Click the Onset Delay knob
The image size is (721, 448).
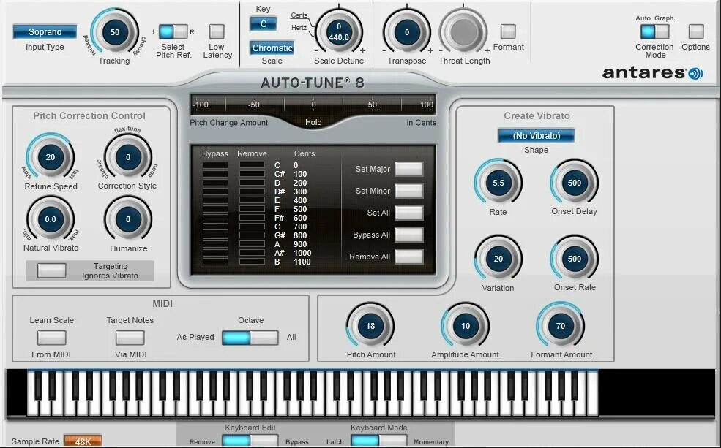tap(575, 183)
